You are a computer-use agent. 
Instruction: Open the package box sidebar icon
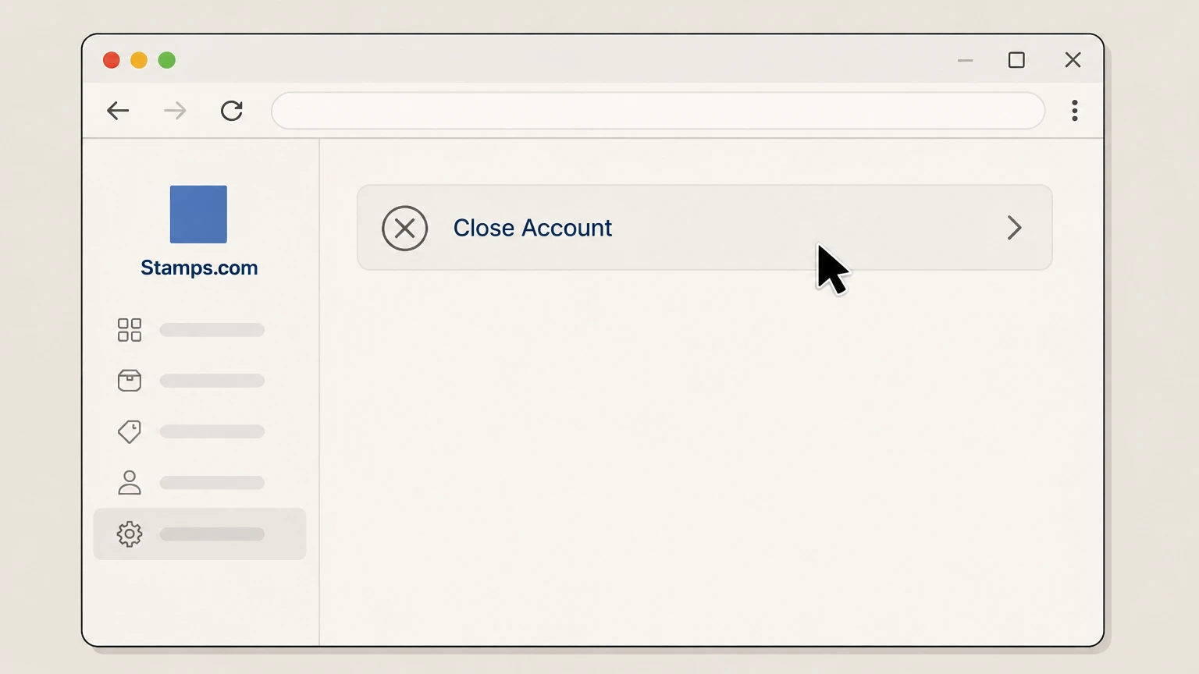(130, 381)
